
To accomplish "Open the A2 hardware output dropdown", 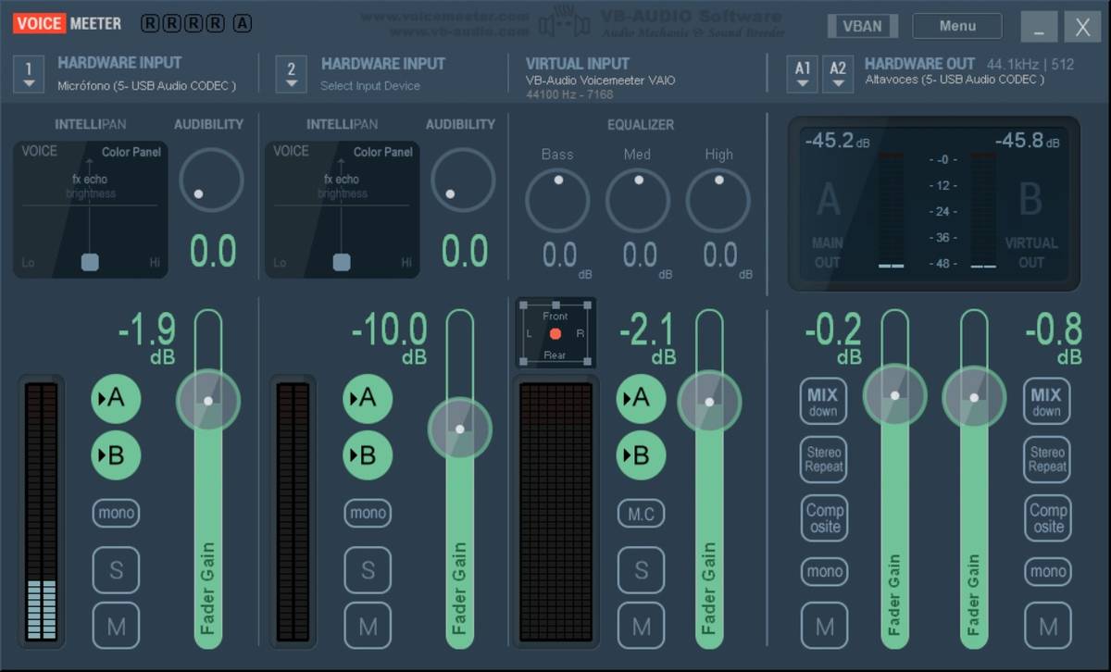I will 838,74.
